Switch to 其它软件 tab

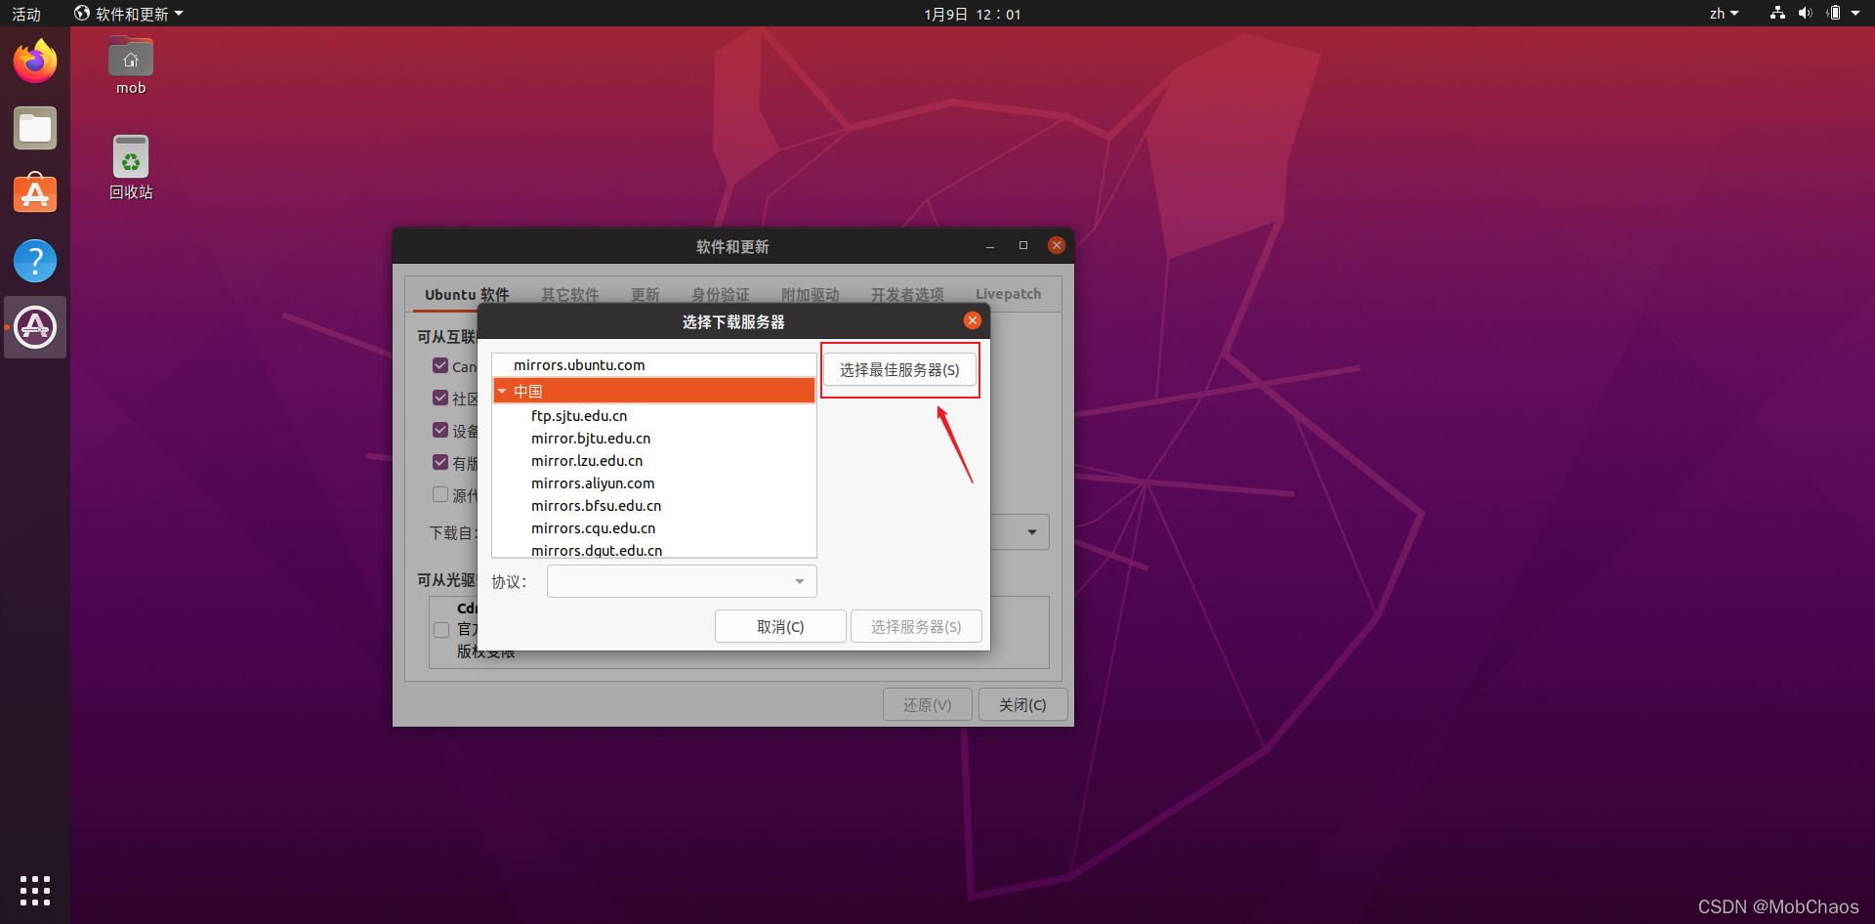pyautogui.click(x=569, y=294)
